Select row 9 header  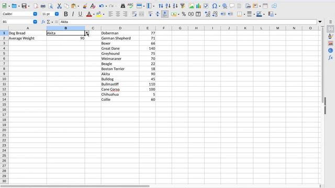tap(4, 74)
